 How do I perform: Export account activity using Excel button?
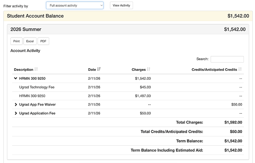click(x=30, y=41)
